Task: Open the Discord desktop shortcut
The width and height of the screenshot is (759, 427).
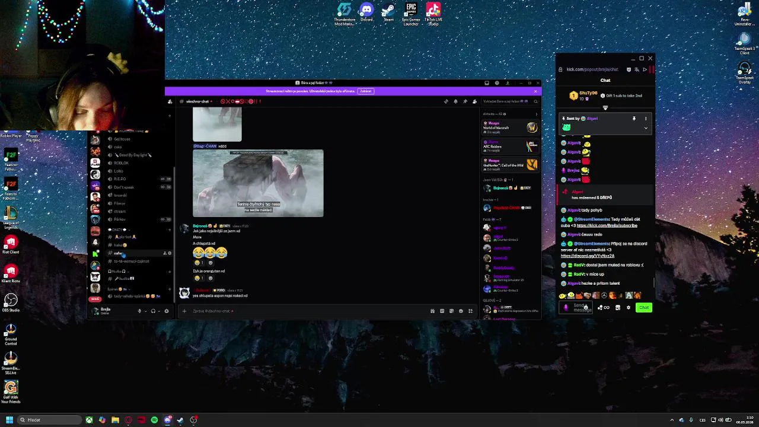Action: click(366, 12)
